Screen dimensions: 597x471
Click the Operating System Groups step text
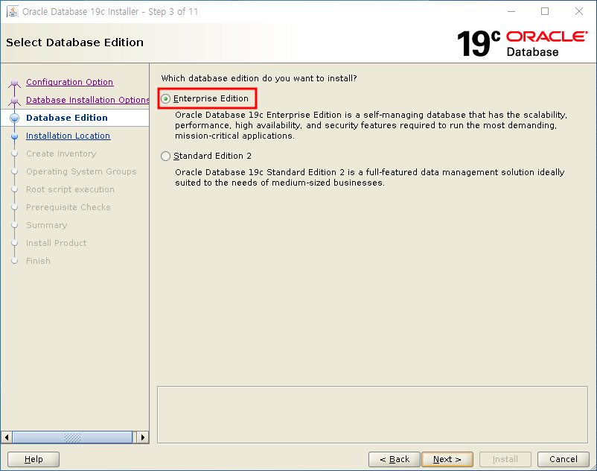coord(81,171)
